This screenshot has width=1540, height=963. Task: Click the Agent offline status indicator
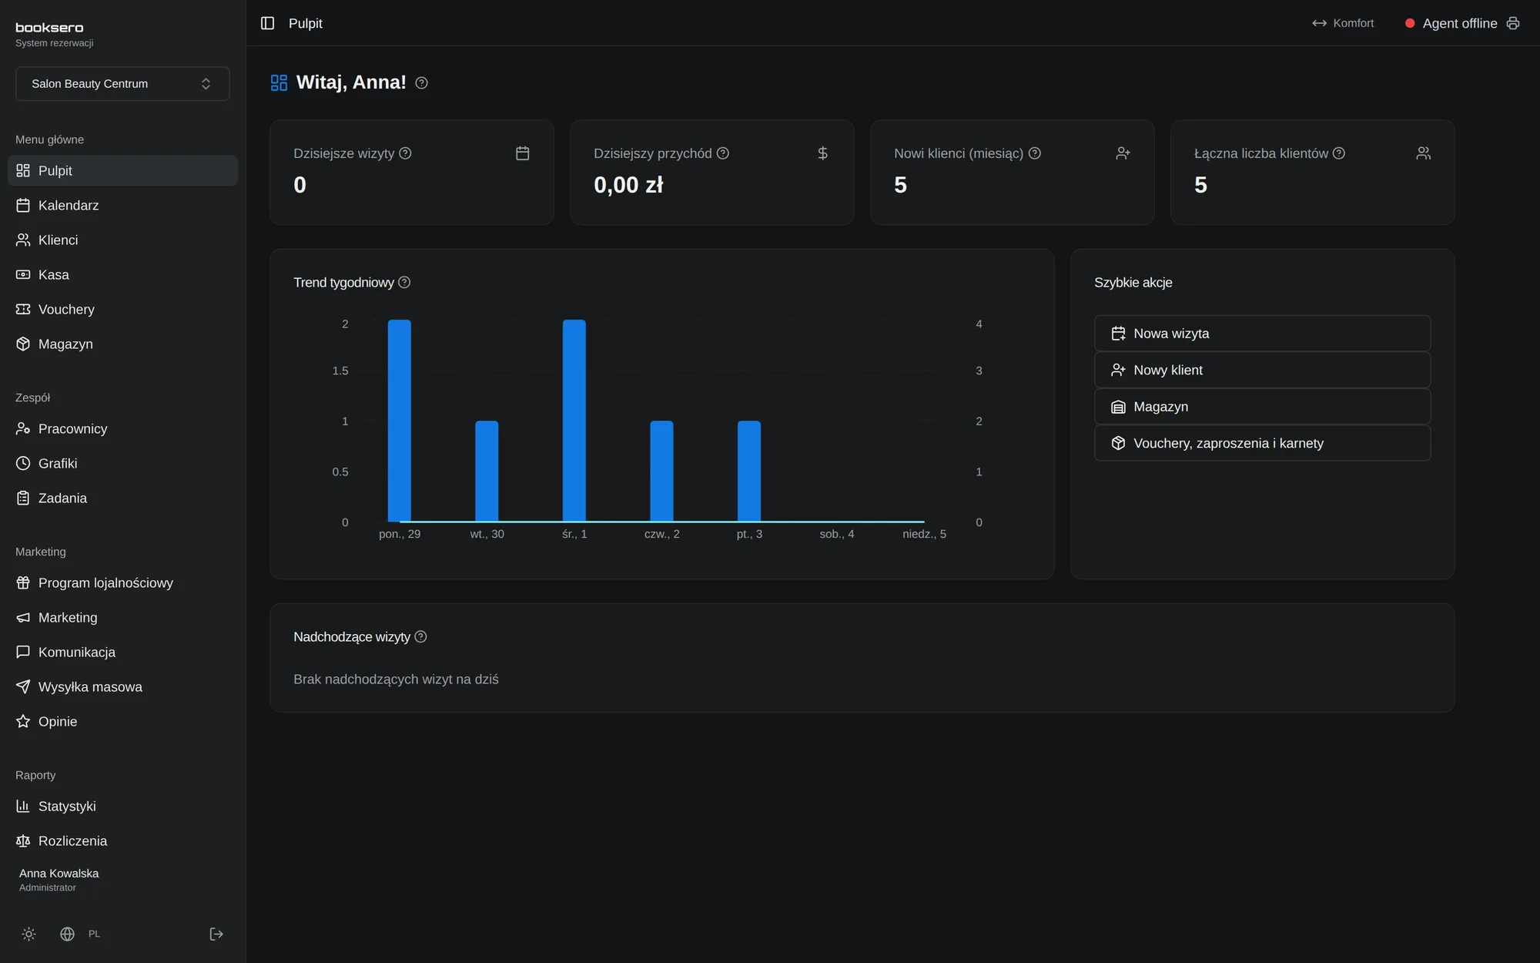coord(1451,23)
